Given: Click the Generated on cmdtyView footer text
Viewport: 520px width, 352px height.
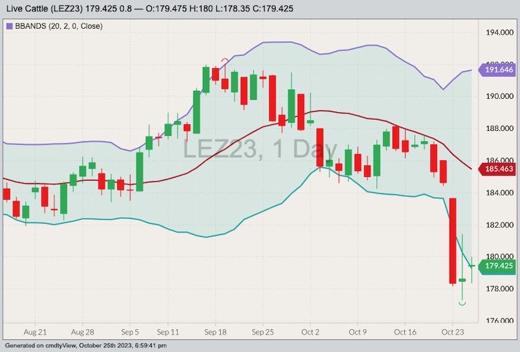Looking at the screenshot, I should [86, 346].
